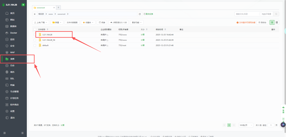
Task: Click the 域名 globe icon in sidebar
Action: coord(7,72)
